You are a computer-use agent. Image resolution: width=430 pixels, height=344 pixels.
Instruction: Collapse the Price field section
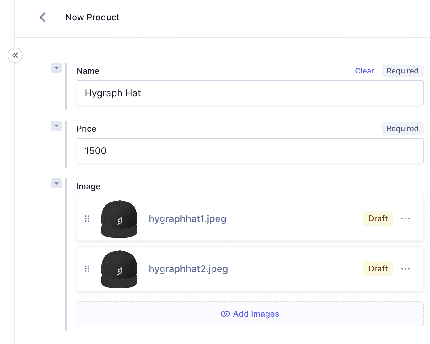point(56,126)
